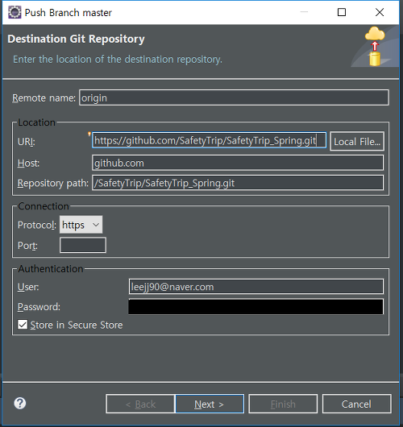Click the Host label text
Screen dimensions: 403x427
(28, 164)
